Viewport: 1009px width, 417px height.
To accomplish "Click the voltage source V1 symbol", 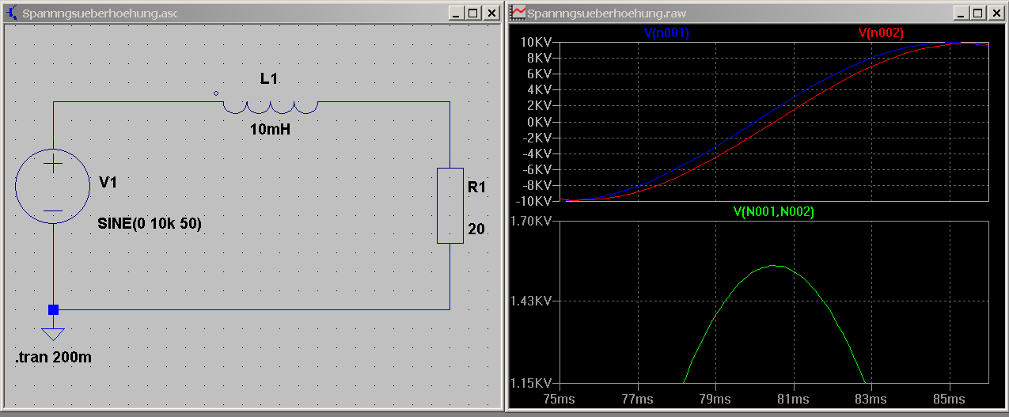I will [52, 186].
